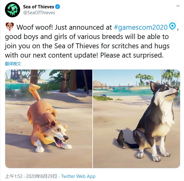184x181 pixels.
Task: Open the 上午1:52 tweet time link
Action: pos(14,176)
